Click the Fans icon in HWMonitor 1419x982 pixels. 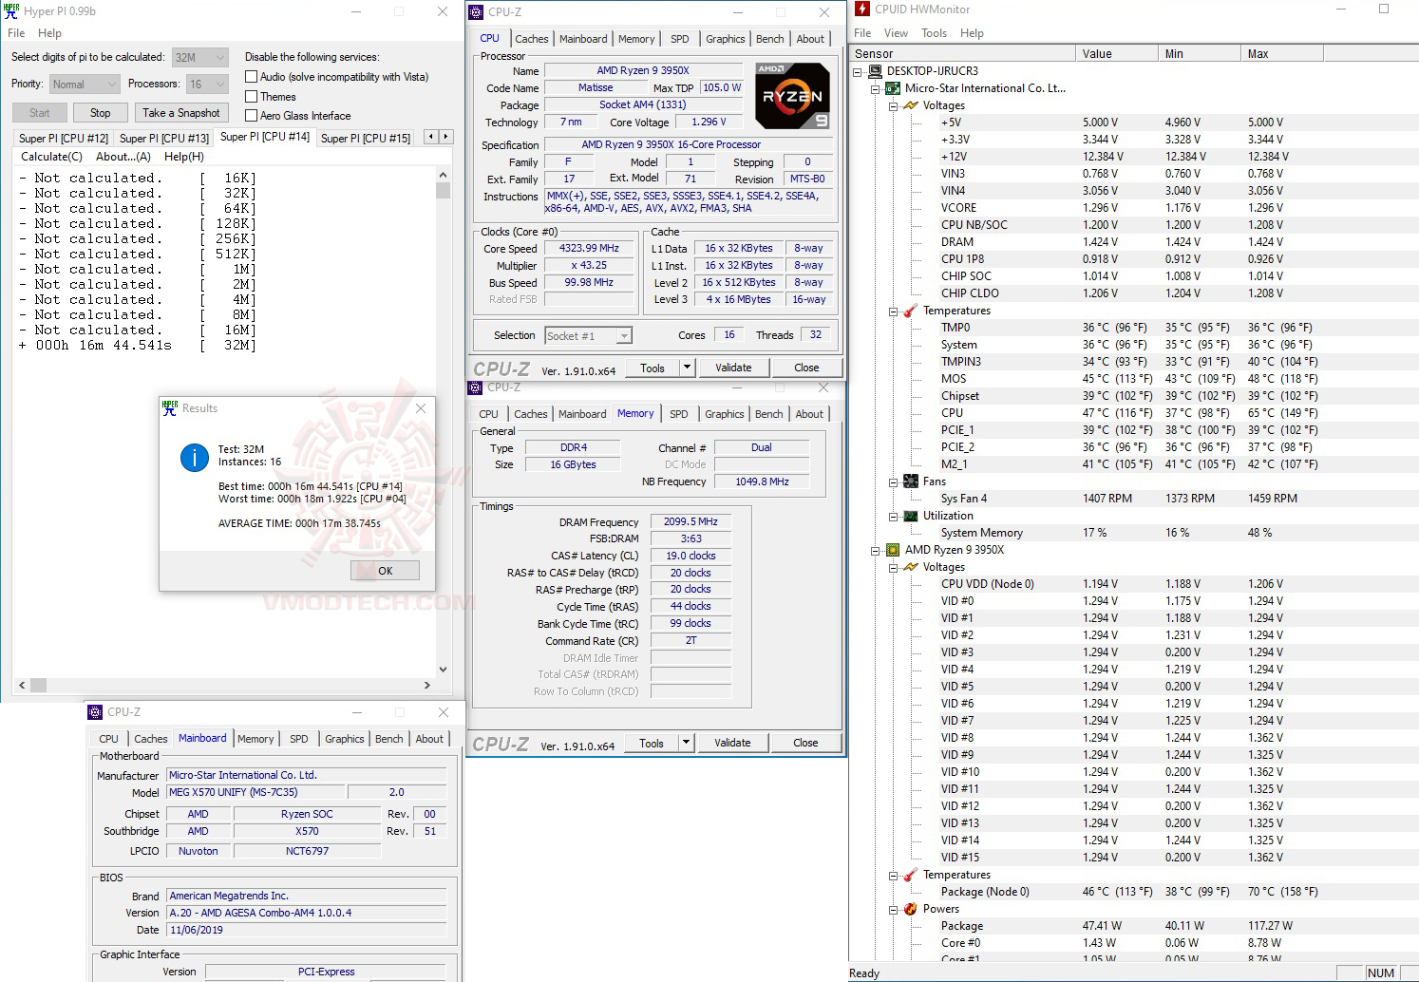[909, 481]
